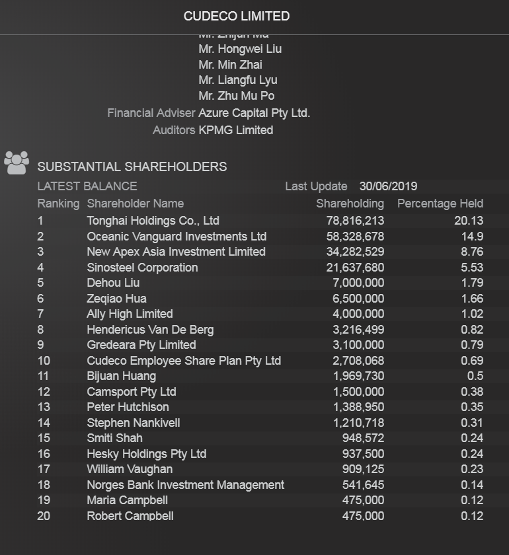Click shareholder Bijuan Huang
The image size is (509, 555).
(x=122, y=376)
